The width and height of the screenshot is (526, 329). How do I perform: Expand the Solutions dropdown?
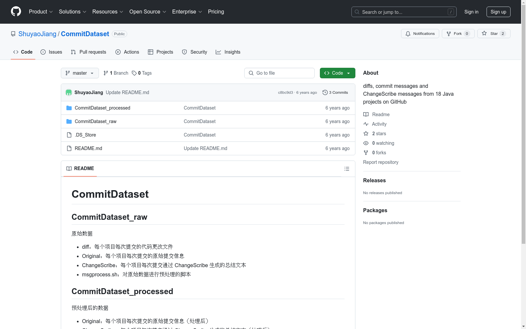(x=73, y=12)
